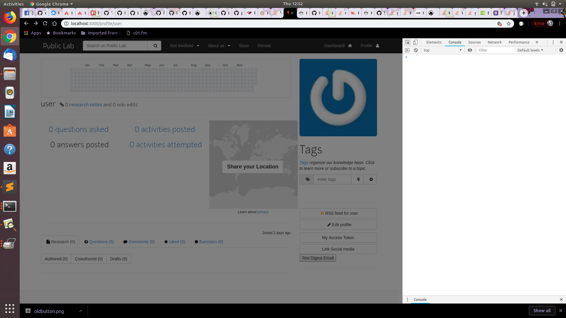566x318 pixels.
Task: Open the Terminal from the Ubuntu dock
Action: pyautogui.click(x=10, y=206)
